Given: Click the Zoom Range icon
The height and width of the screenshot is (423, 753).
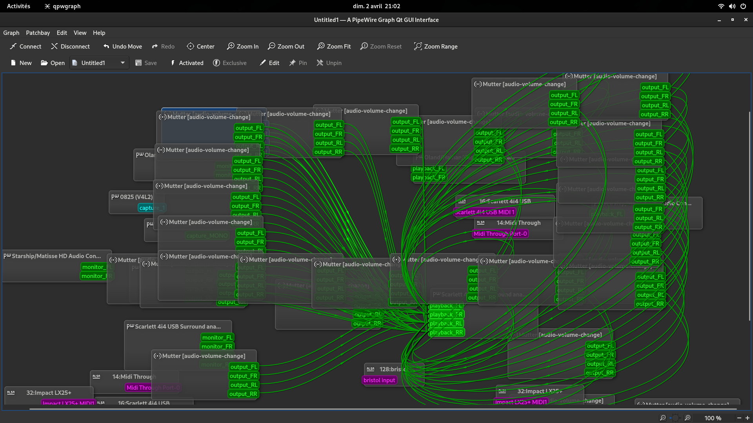Looking at the screenshot, I should 418,47.
